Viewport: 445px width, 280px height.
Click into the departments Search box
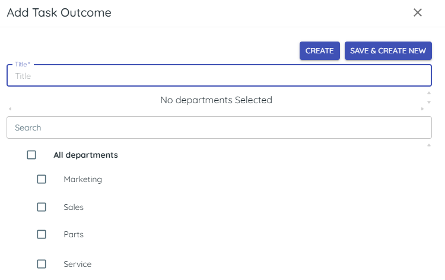219,128
